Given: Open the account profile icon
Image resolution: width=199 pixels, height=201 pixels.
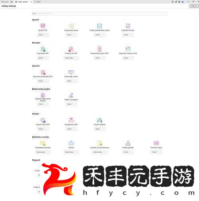Looking at the screenshot, I should (183, 2).
